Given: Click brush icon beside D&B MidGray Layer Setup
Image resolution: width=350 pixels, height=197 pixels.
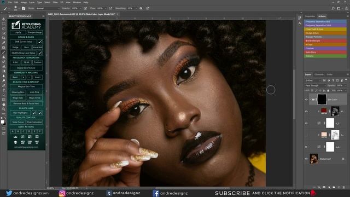Looking at the screenshot, I should pos(40,53).
